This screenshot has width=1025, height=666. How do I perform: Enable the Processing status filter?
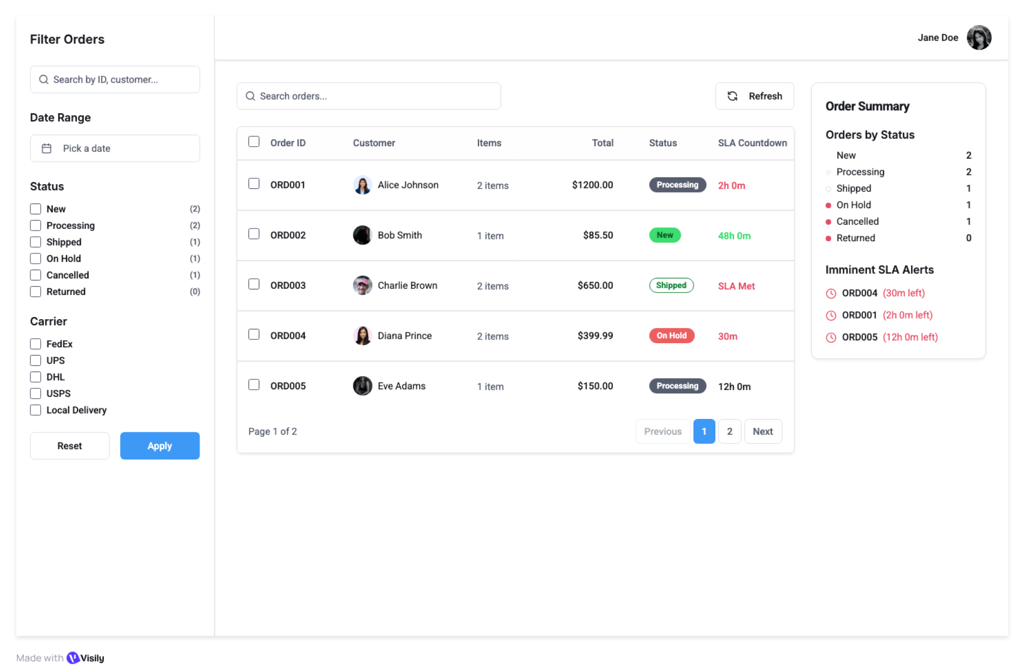tap(36, 226)
